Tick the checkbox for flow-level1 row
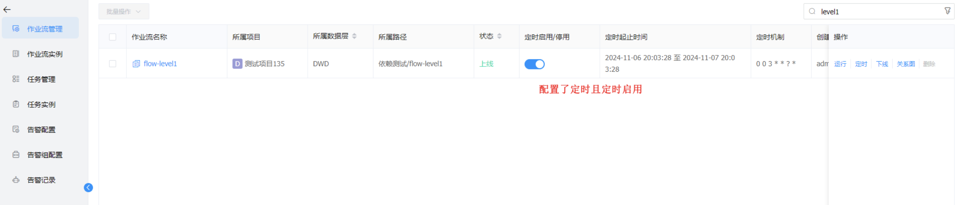 coord(113,64)
